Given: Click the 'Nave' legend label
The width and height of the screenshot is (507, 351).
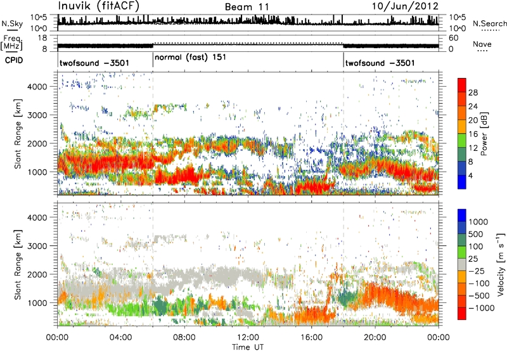Looking at the screenshot, I should (482, 44).
